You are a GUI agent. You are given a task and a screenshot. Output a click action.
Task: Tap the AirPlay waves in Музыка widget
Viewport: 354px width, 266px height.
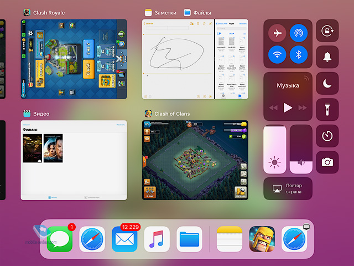306,78
